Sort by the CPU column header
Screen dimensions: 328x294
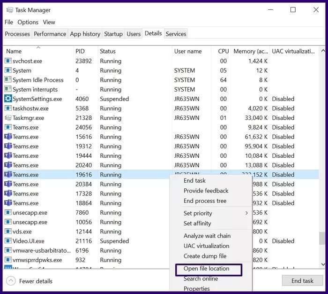[221, 51]
